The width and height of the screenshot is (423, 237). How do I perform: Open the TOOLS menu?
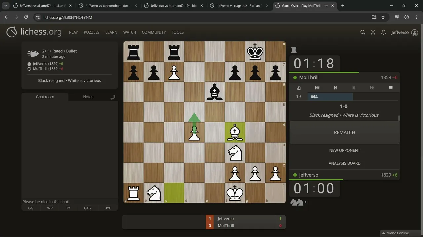177,32
